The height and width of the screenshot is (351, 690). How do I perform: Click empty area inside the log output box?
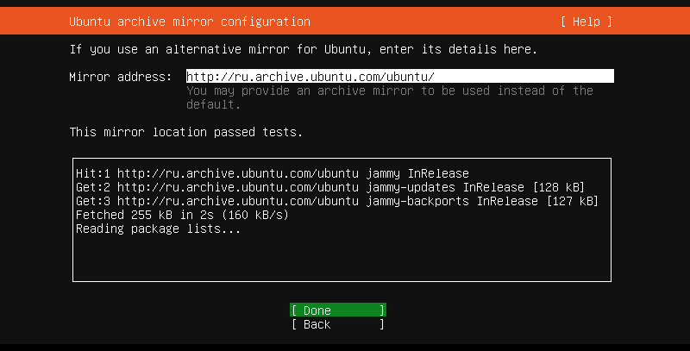[x=345, y=257]
